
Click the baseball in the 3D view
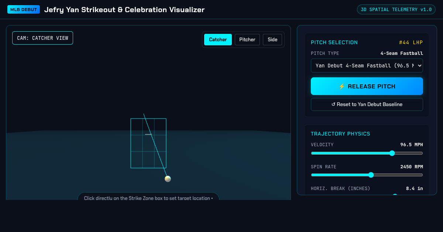168,179
